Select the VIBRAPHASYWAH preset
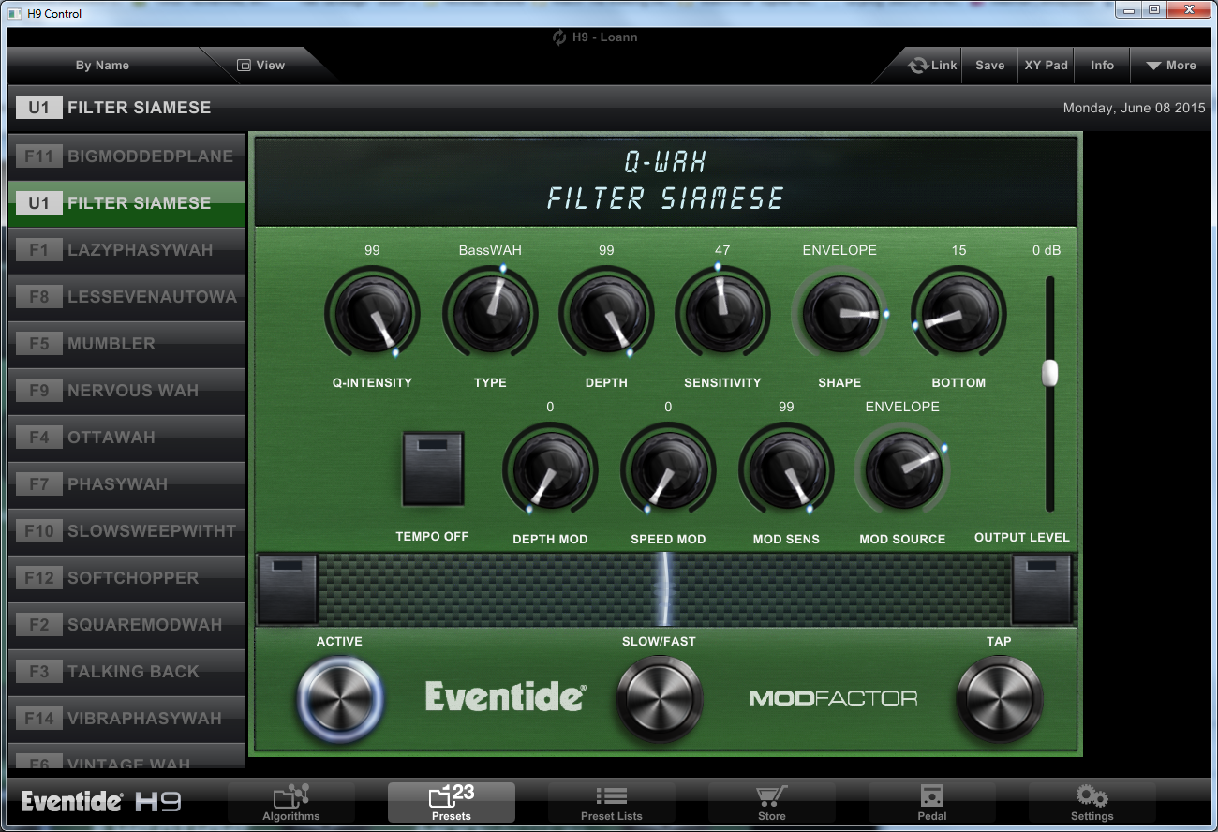Screen dimensions: 1218x832 pyautogui.click(x=126, y=719)
